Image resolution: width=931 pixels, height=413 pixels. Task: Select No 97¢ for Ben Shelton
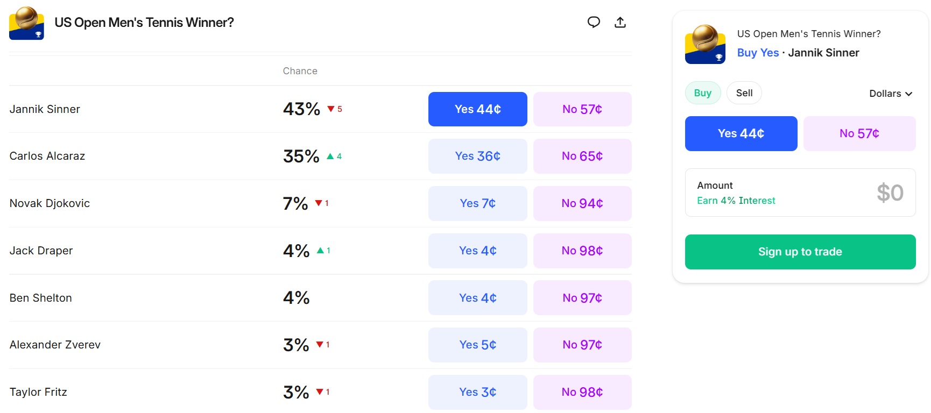(582, 298)
